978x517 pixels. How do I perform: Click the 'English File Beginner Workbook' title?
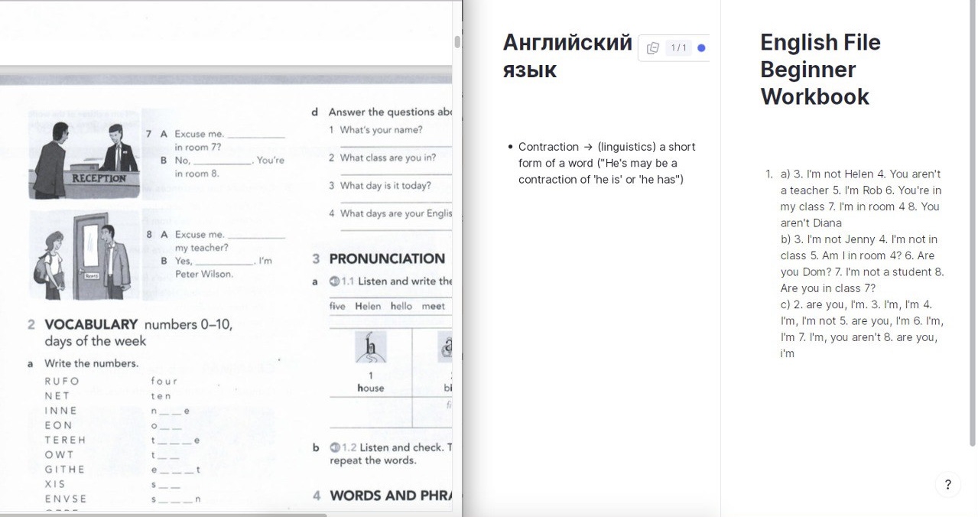(x=820, y=69)
